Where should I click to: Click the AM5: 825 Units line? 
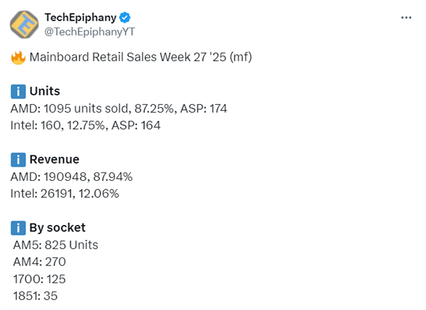[55, 245]
